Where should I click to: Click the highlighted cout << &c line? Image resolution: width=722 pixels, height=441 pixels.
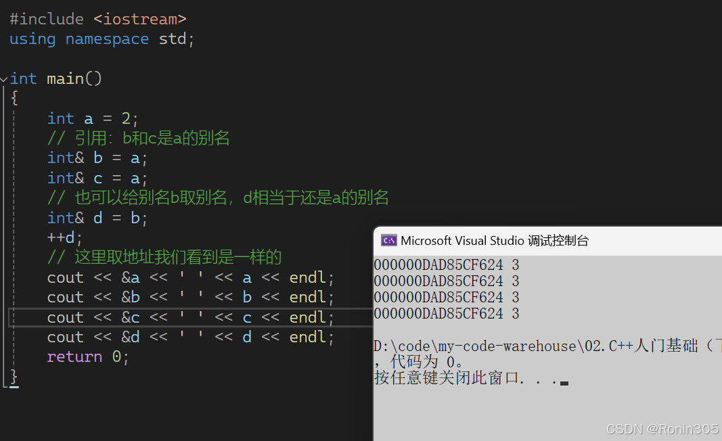point(190,317)
